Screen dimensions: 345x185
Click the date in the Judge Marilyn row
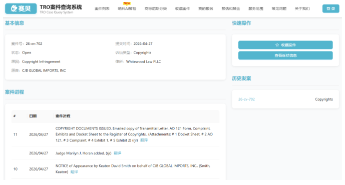tap(39, 153)
